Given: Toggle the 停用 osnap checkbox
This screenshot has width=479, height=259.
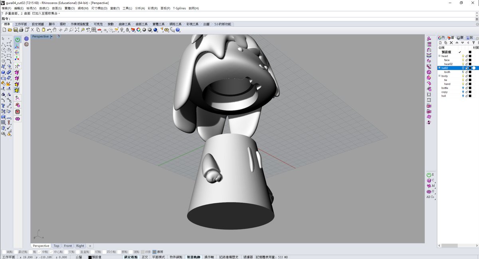Looking at the screenshot, I should 154,252.
